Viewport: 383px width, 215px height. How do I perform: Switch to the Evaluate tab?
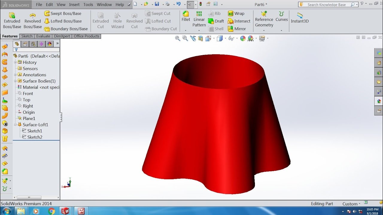43,36
